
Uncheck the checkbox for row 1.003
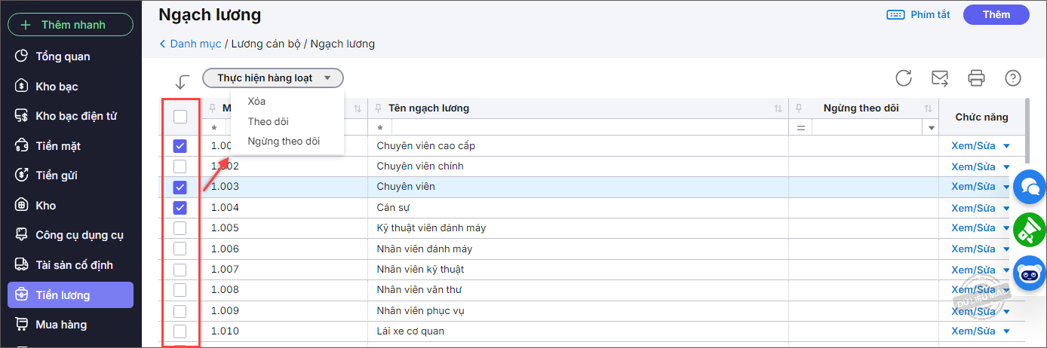pyautogui.click(x=180, y=187)
